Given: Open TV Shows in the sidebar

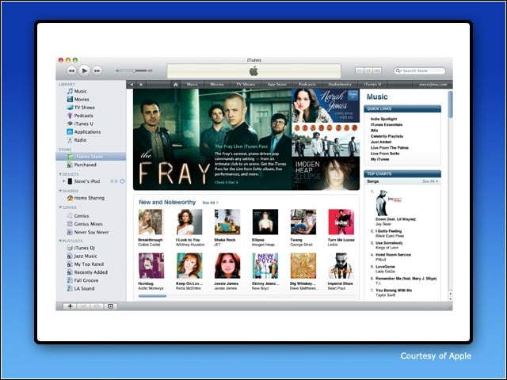Looking at the screenshot, I should pos(81,108).
